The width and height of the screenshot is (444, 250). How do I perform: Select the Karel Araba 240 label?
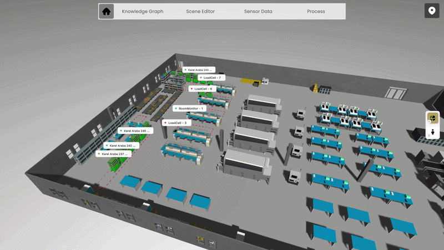(x=121, y=146)
